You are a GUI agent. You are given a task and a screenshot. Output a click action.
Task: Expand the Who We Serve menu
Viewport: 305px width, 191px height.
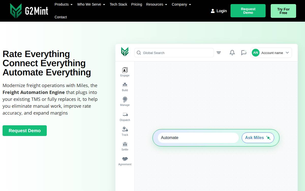coord(91,4)
